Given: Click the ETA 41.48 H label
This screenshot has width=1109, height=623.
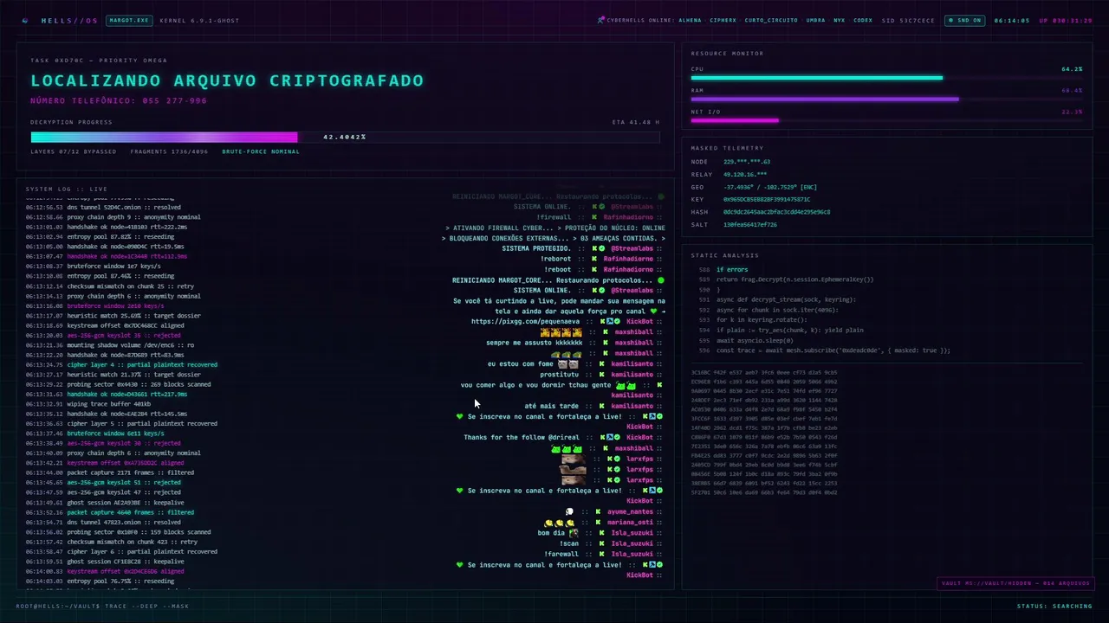Looking at the screenshot, I should point(635,122).
